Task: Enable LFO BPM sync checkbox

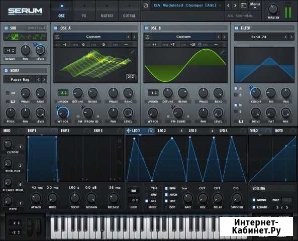Action: (166, 188)
